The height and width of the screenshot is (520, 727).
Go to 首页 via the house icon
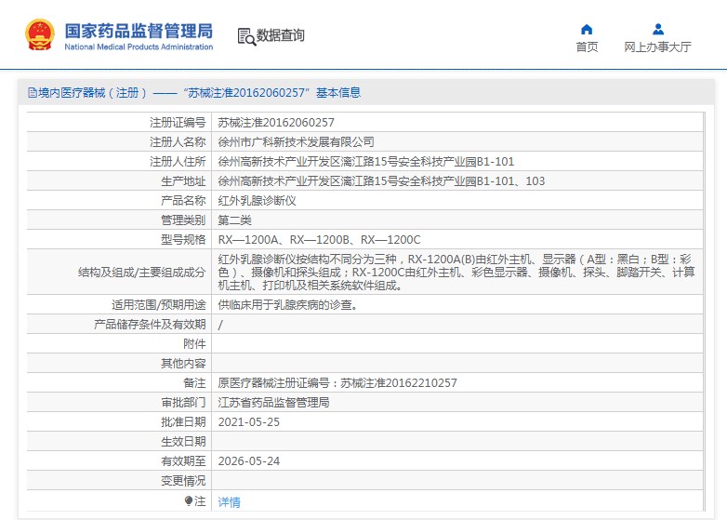[587, 30]
